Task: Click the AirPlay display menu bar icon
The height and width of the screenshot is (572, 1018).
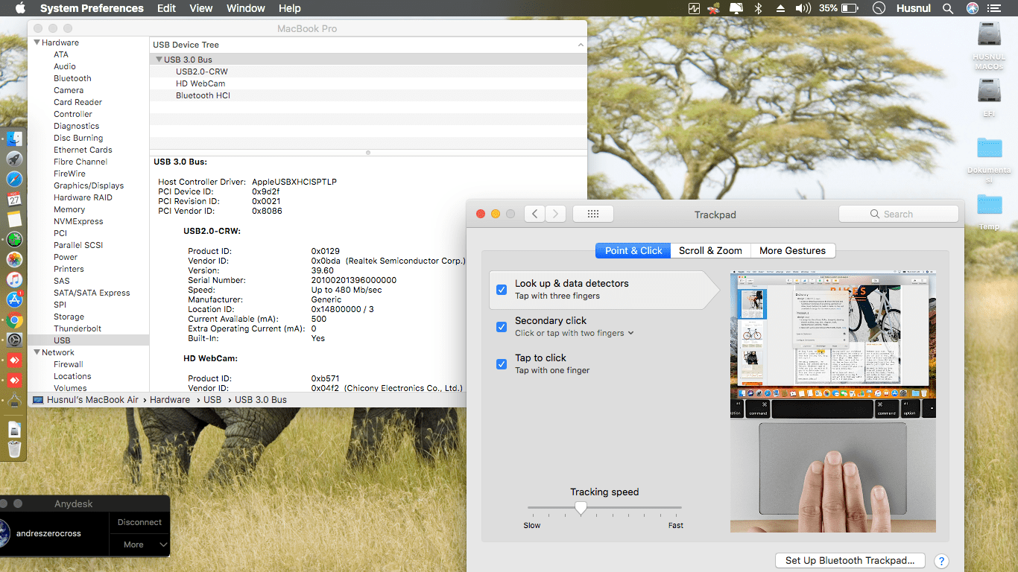Action: click(x=736, y=8)
